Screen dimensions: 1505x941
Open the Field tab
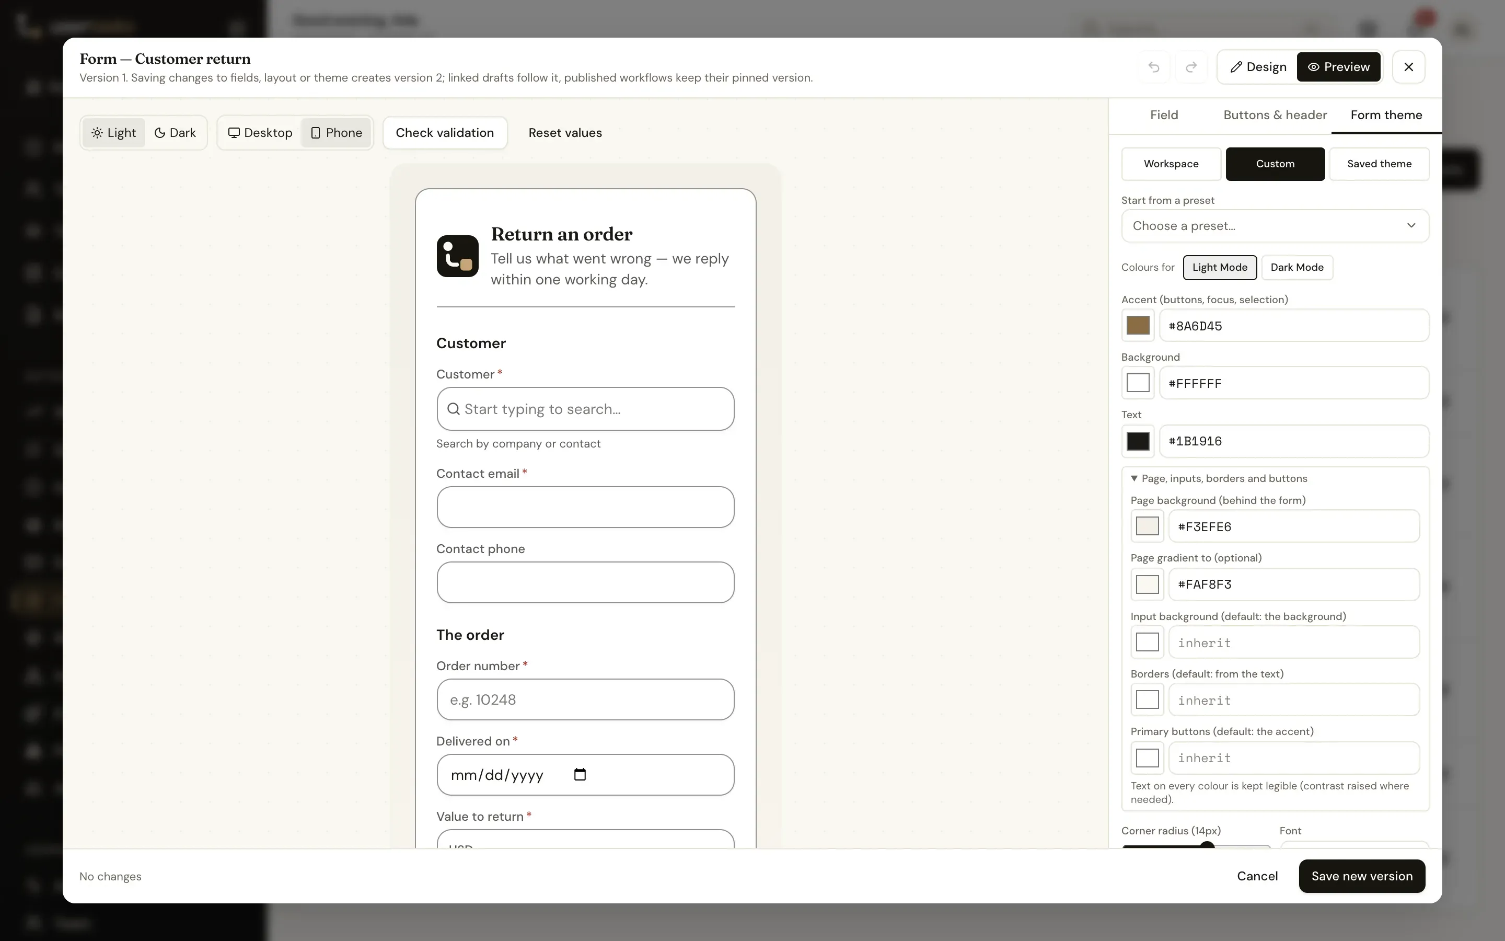pyautogui.click(x=1164, y=115)
